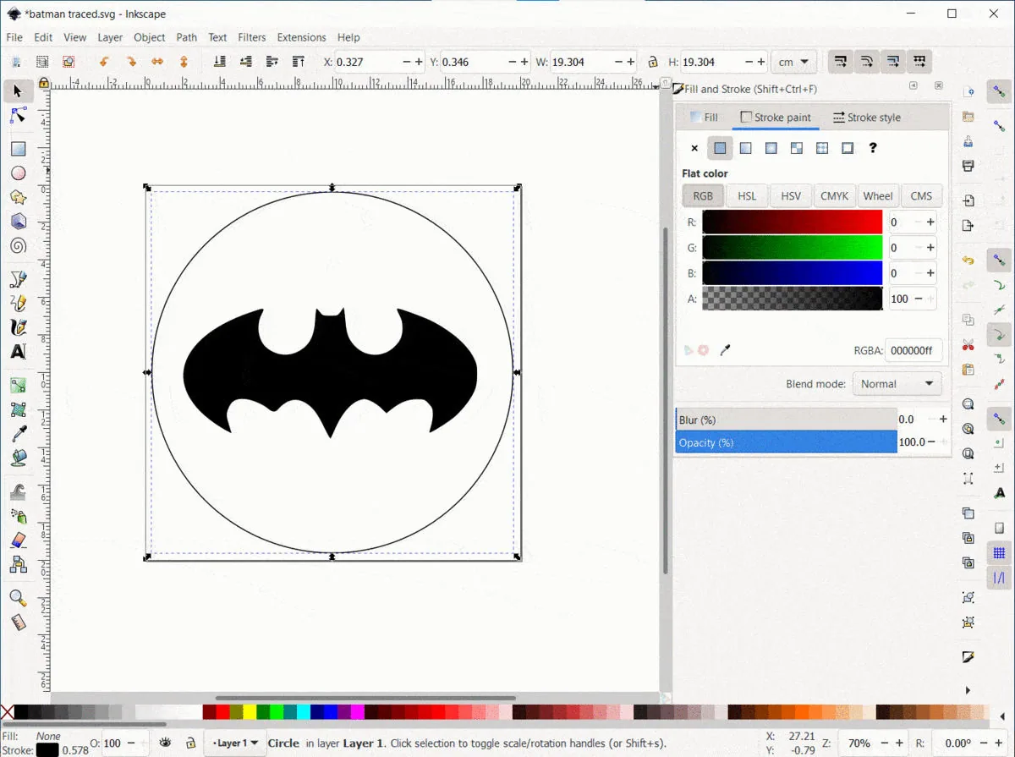Click the red R channel slider
This screenshot has height=757, width=1015.
click(x=793, y=222)
